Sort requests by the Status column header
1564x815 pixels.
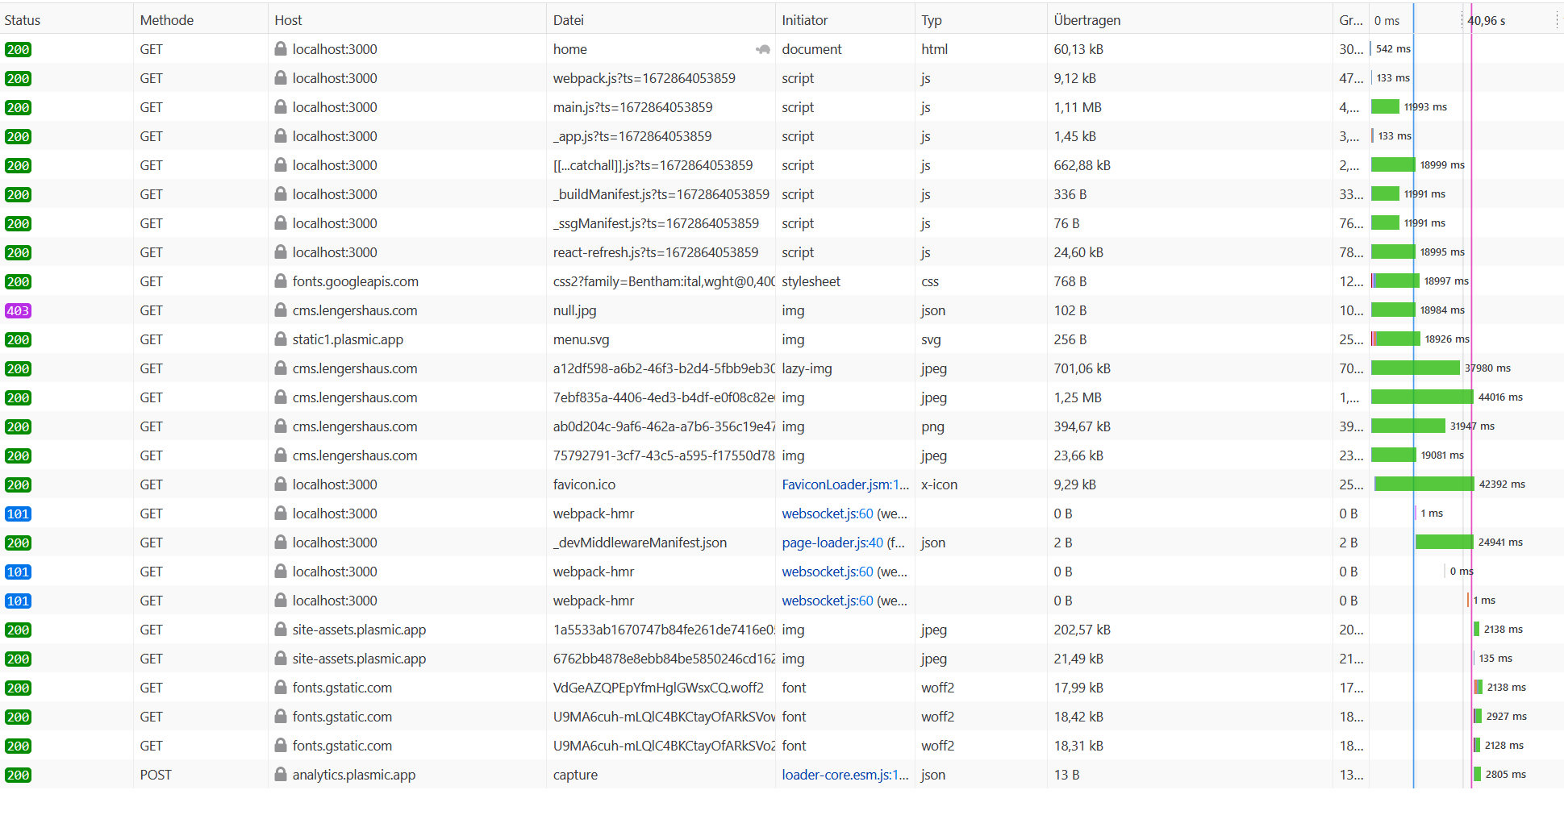[x=23, y=20]
